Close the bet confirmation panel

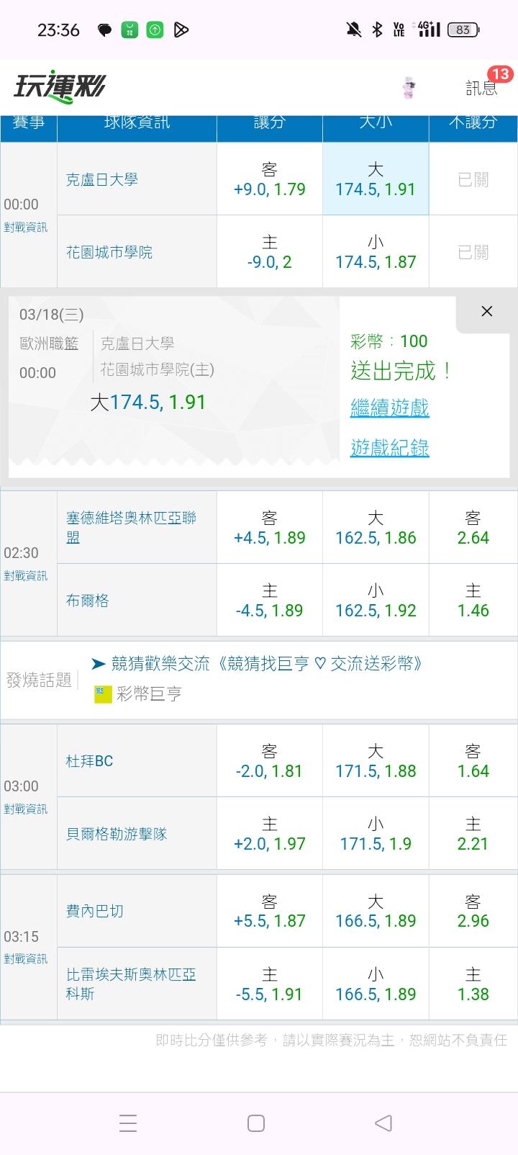point(487,311)
